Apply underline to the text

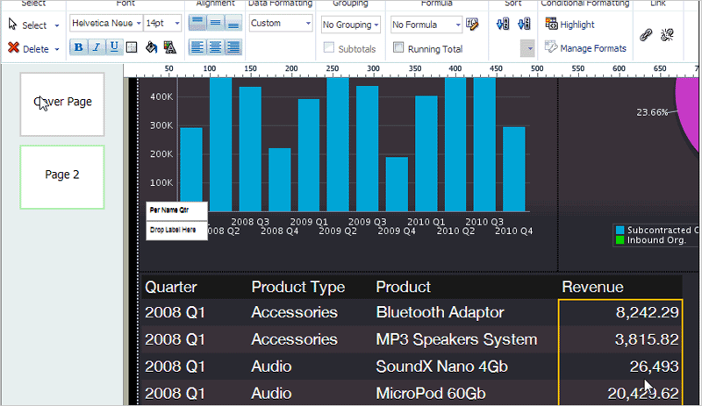114,47
